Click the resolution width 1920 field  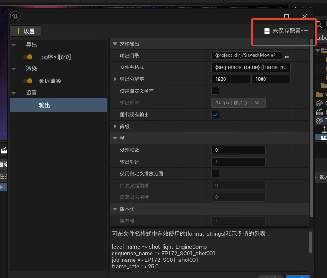tap(231, 79)
